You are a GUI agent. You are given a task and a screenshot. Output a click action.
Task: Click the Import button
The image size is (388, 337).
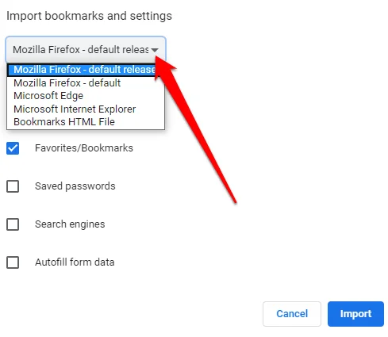tap(355, 314)
